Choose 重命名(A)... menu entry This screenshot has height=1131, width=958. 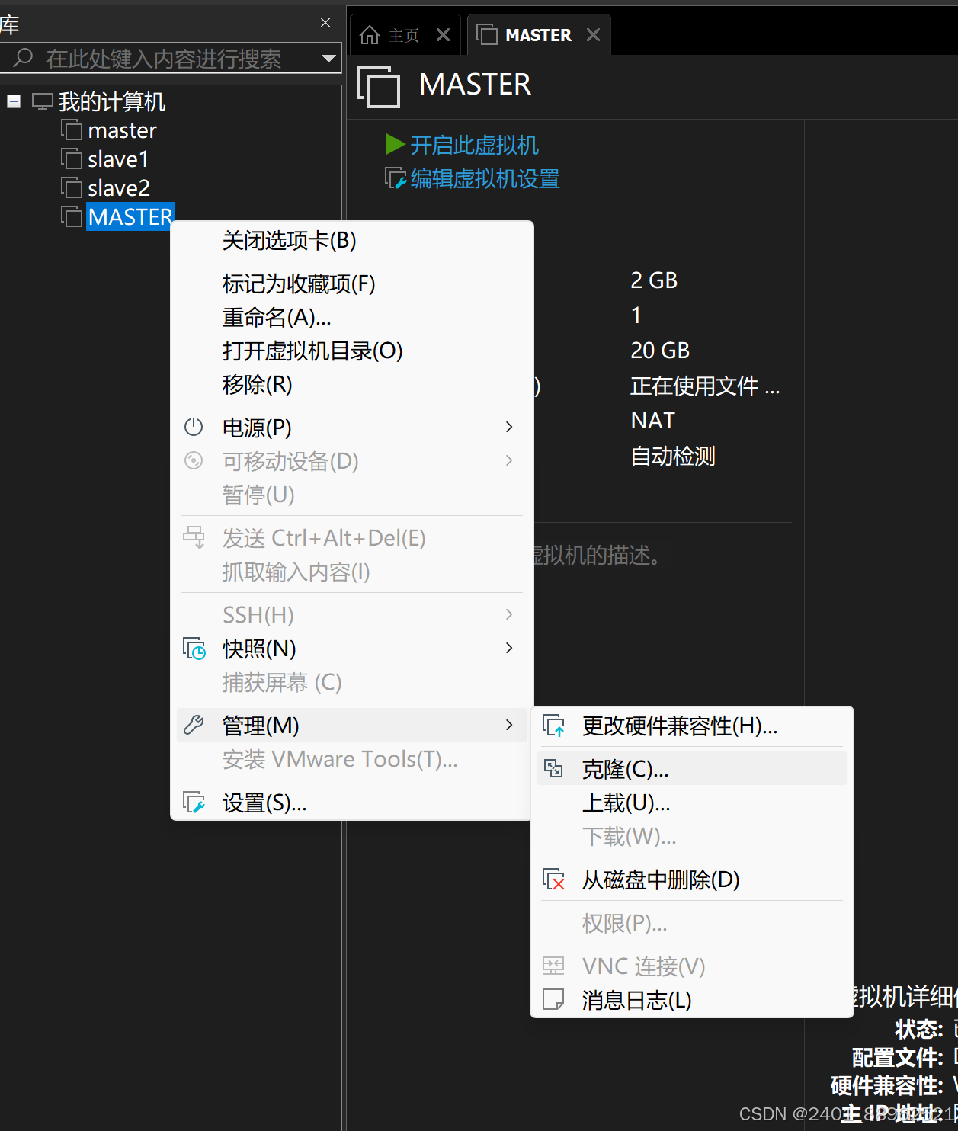tap(351, 318)
